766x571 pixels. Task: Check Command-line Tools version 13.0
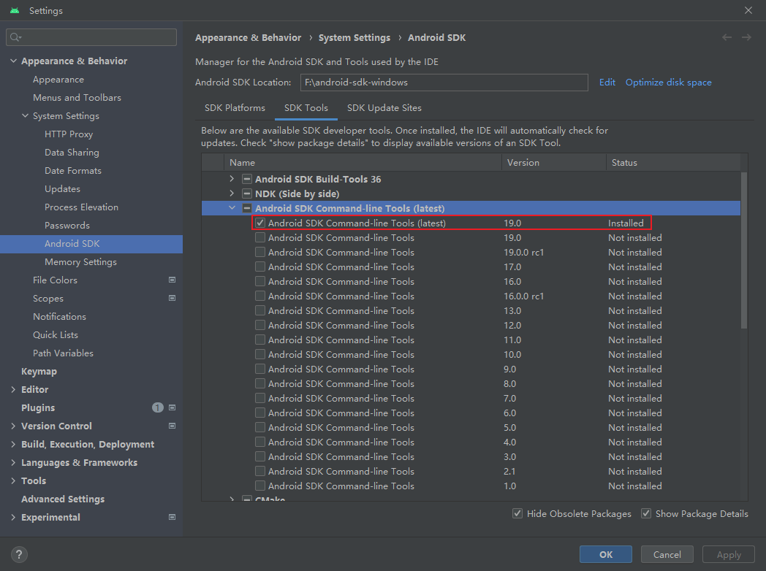coord(260,311)
